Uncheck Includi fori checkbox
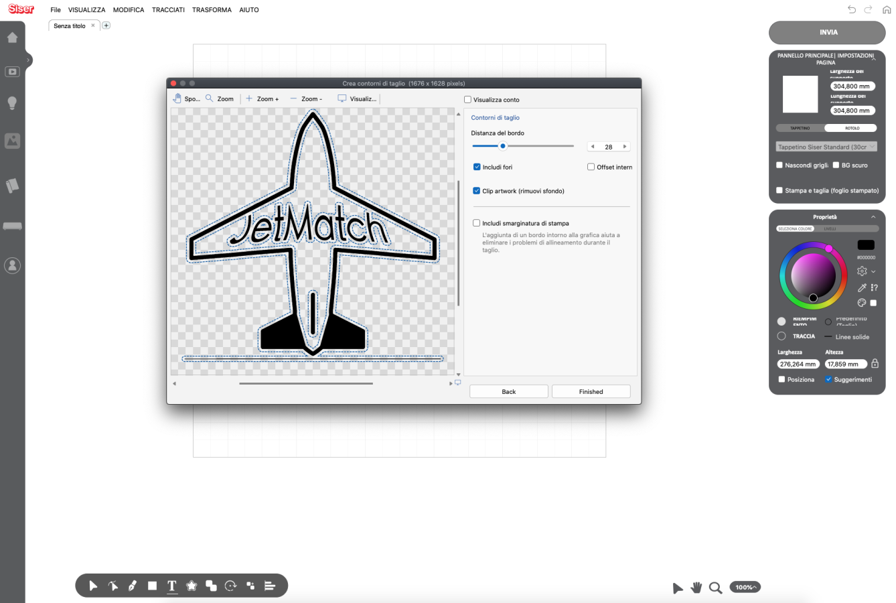 pos(477,167)
